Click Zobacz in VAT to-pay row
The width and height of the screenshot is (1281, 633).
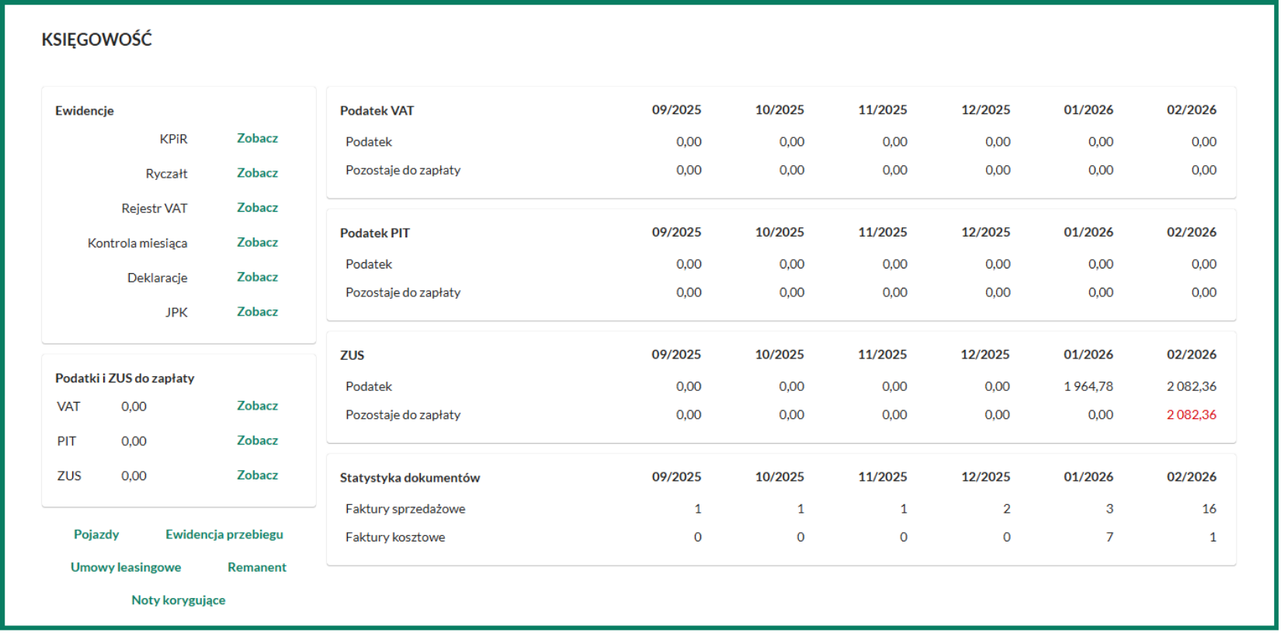257,406
